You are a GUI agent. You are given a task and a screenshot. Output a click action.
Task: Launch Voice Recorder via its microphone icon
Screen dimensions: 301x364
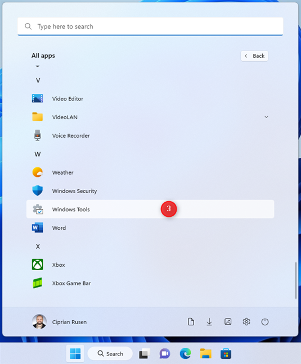coord(38,135)
